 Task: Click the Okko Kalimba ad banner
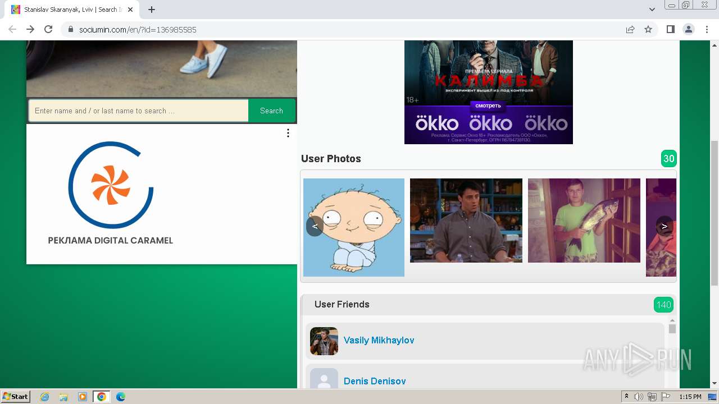click(x=489, y=92)
